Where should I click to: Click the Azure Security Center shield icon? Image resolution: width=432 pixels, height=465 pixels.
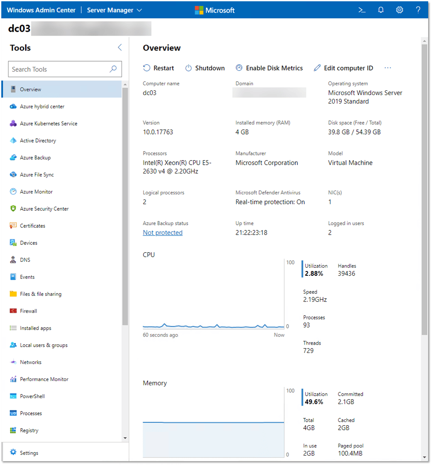click(x=13, y=209)
